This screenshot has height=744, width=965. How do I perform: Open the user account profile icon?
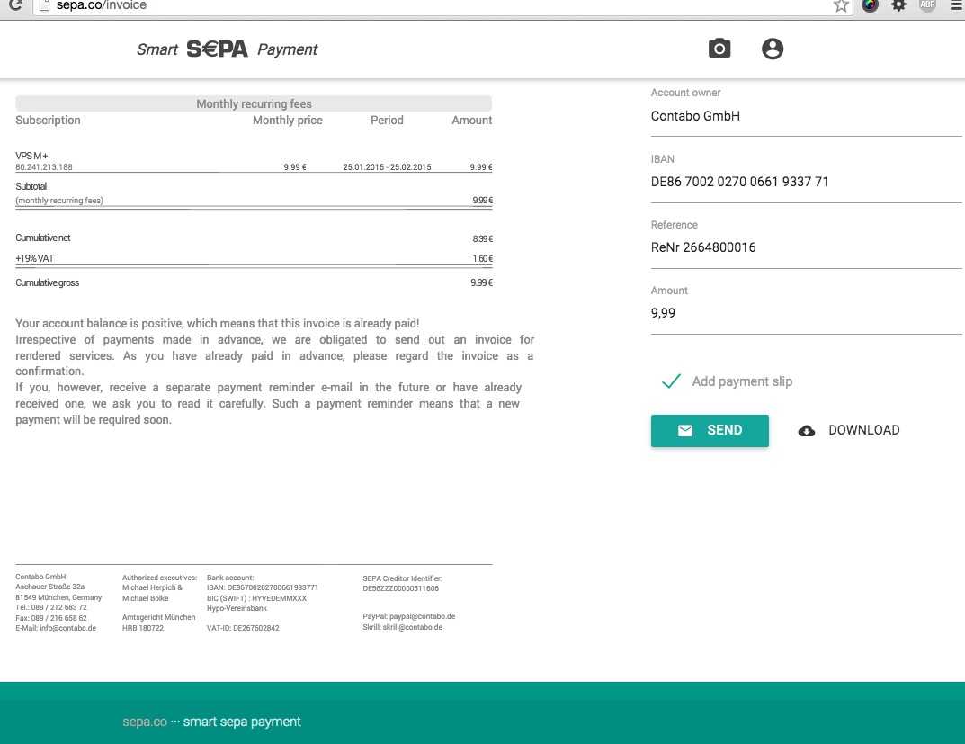(x=773, y=49)
